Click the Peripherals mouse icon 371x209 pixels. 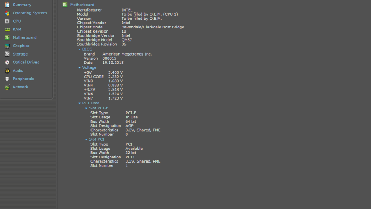coord(7,79)
